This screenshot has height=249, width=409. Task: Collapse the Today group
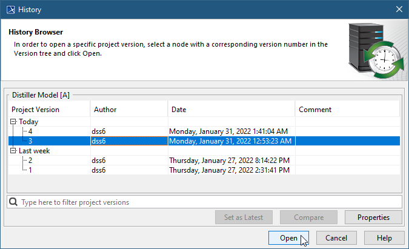(x=13, y=122)
